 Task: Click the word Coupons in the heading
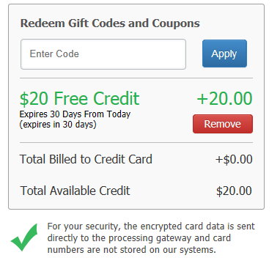point(176,24)
